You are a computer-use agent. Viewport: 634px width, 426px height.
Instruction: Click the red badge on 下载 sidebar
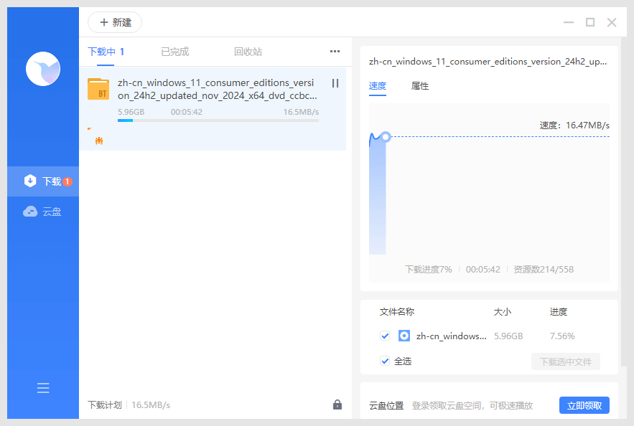point(67,181)
